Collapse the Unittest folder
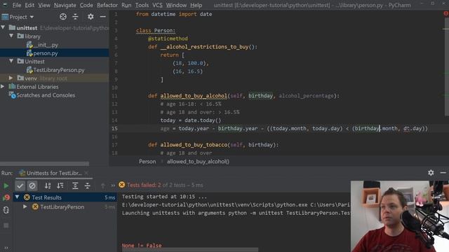This screenshot has height=252, width=449. [x=11, y=61]
